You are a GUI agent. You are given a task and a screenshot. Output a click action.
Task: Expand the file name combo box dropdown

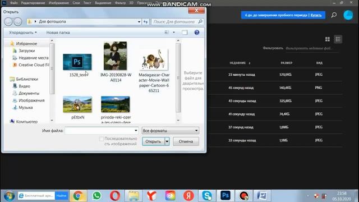pyautogui.click(x=136, y=131)
